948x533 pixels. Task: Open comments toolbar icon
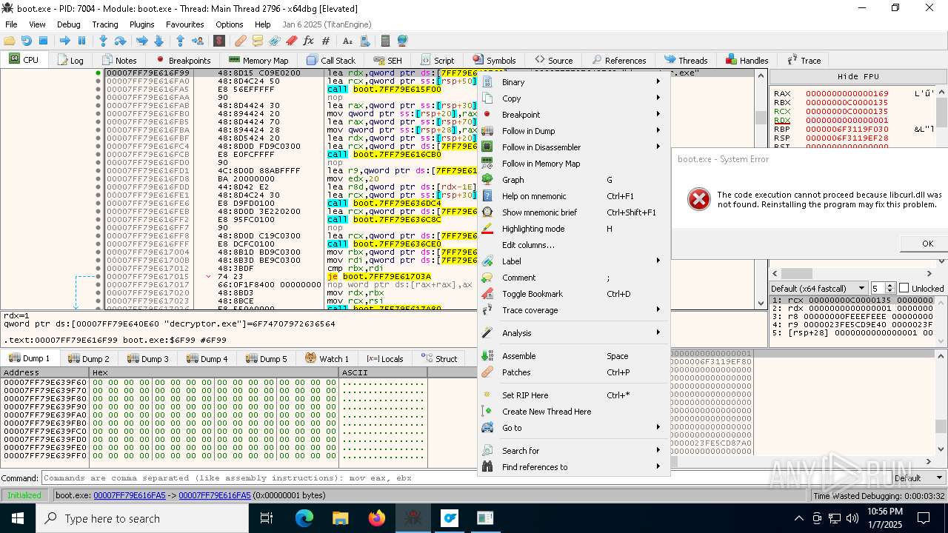[258, 41]
